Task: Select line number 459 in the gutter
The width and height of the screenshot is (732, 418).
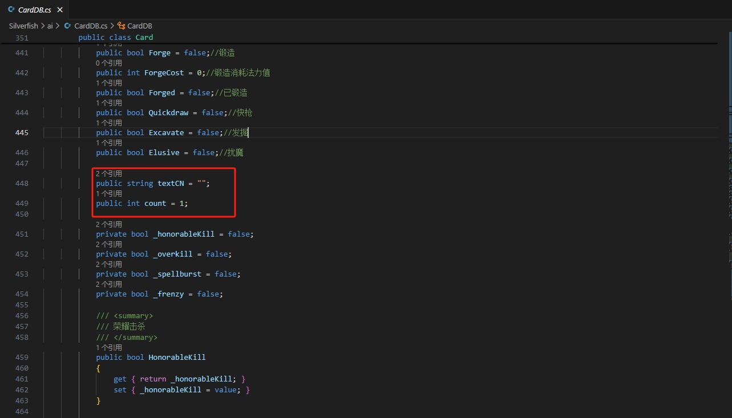Action: pos(22,358)
